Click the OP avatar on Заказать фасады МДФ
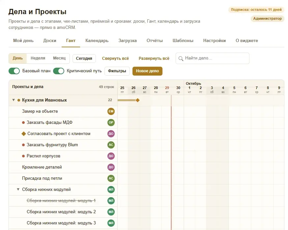The width and height of the screenshot is (288, 230). [111, 123]
